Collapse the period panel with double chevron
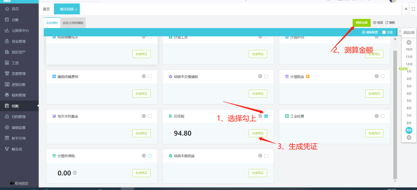Image resolution: width=417 pixels, height=190 pixels. [x=400, y=32]
